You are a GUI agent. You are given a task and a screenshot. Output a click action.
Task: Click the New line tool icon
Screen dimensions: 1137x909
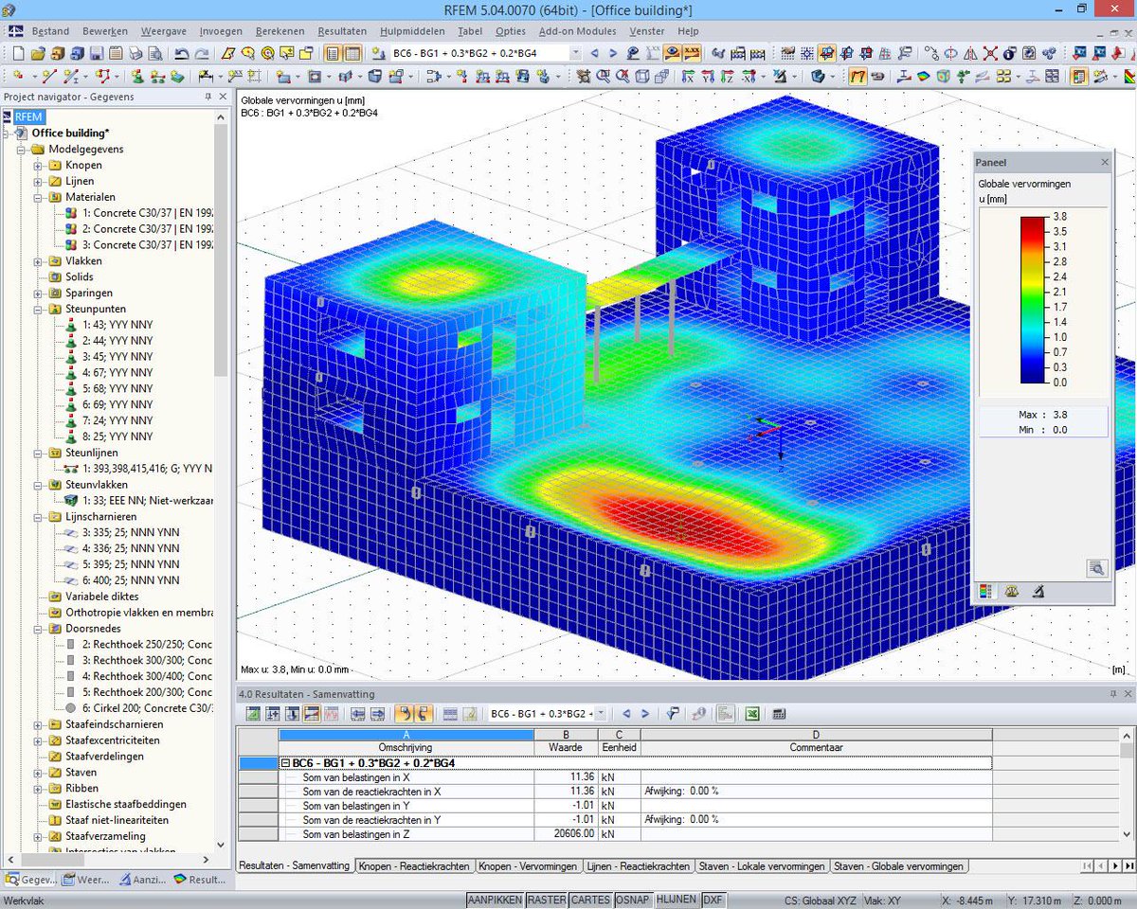49,76
